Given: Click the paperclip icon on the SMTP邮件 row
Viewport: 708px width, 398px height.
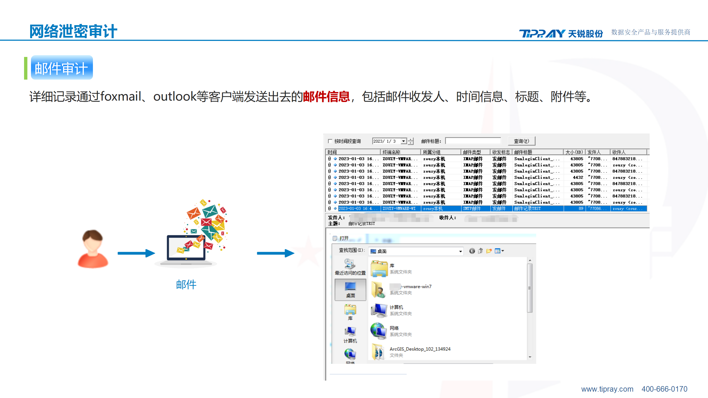Looking at the screenshot, I should pyautogui.click(x=329, y=208).
